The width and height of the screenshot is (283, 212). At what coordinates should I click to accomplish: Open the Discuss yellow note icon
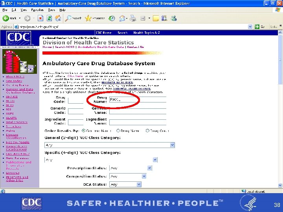click(156, 18)
